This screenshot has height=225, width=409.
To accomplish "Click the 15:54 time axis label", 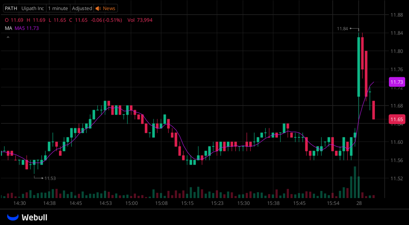I will point(333,203).
